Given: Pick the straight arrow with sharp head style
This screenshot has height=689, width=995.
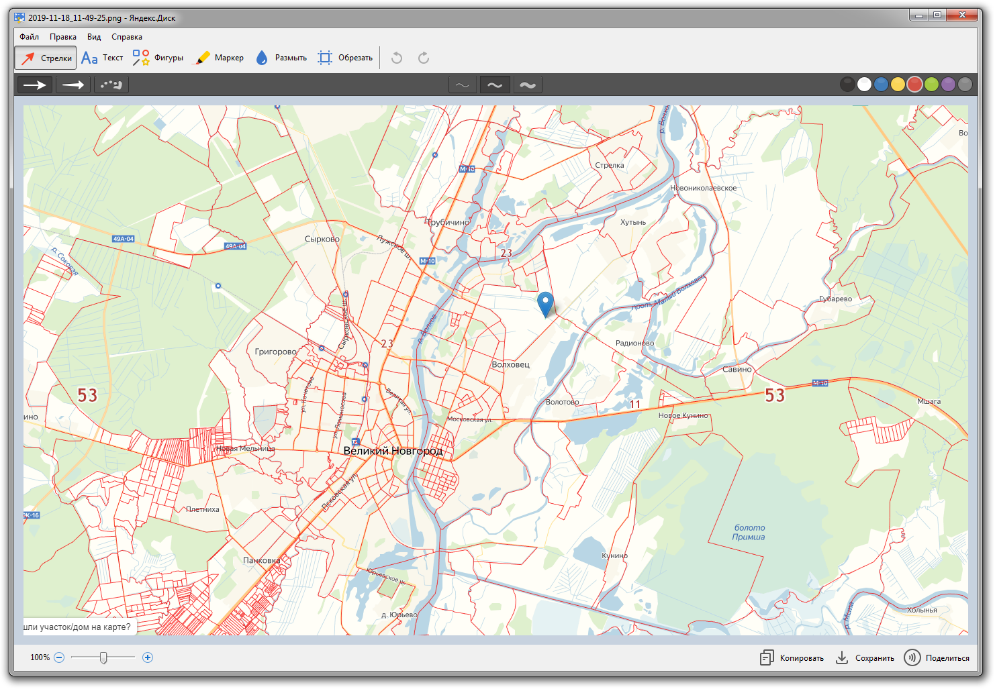Looking at the screenshot, I should [x=35, y=85].
